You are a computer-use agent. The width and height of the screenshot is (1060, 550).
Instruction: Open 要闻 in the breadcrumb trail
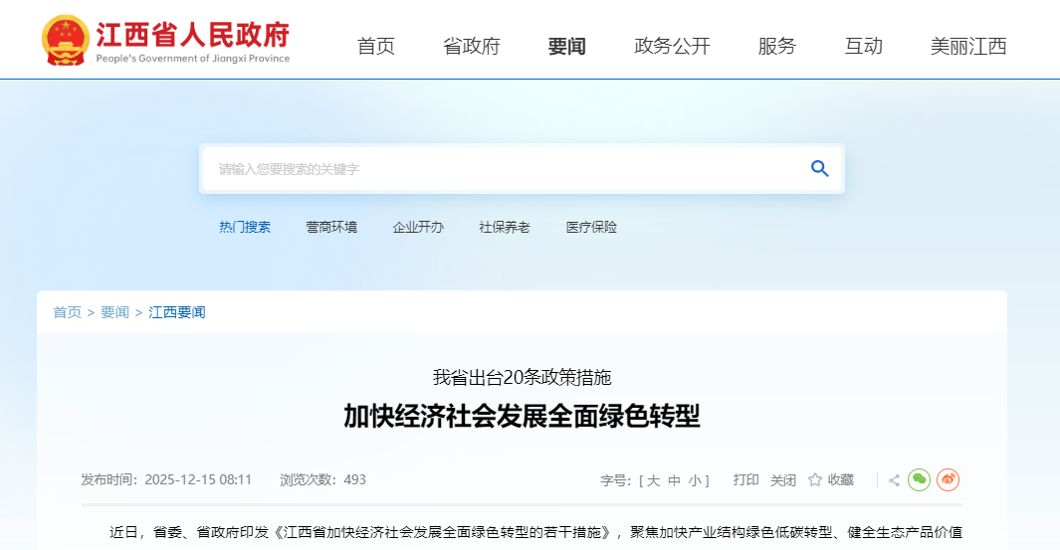(114, 312)
